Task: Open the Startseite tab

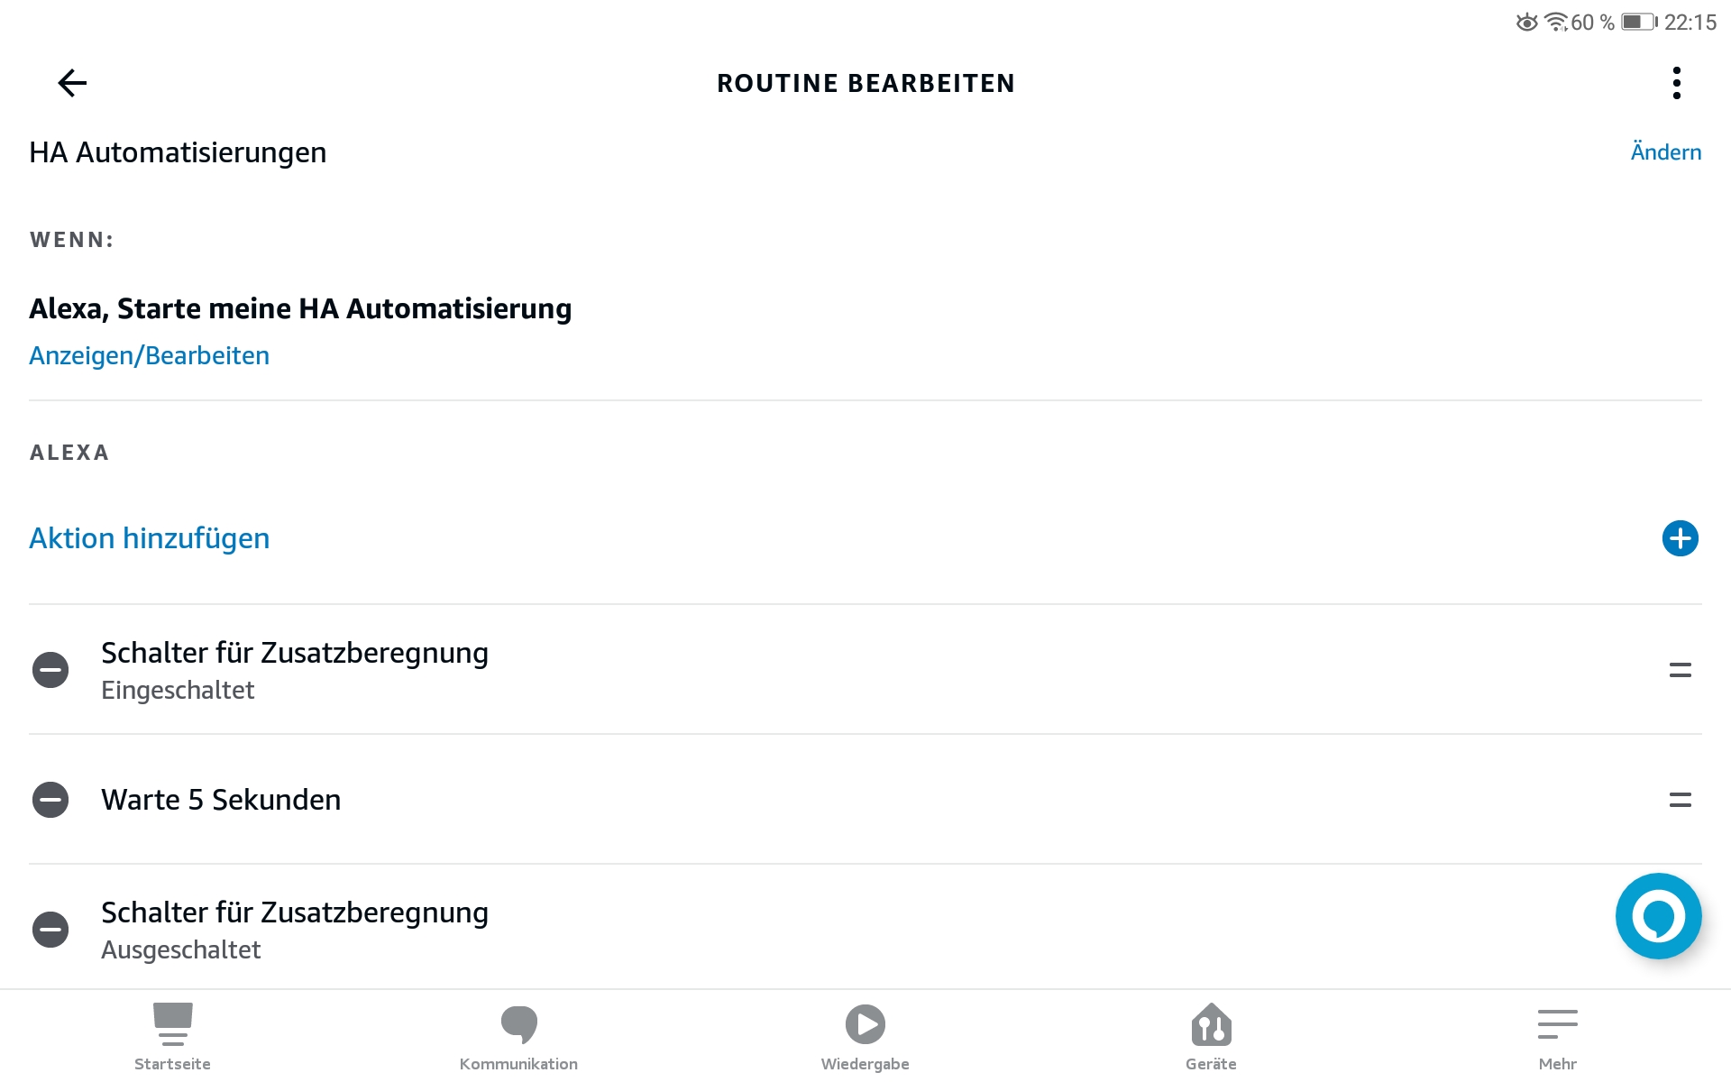Action: tap(172, 1037)
